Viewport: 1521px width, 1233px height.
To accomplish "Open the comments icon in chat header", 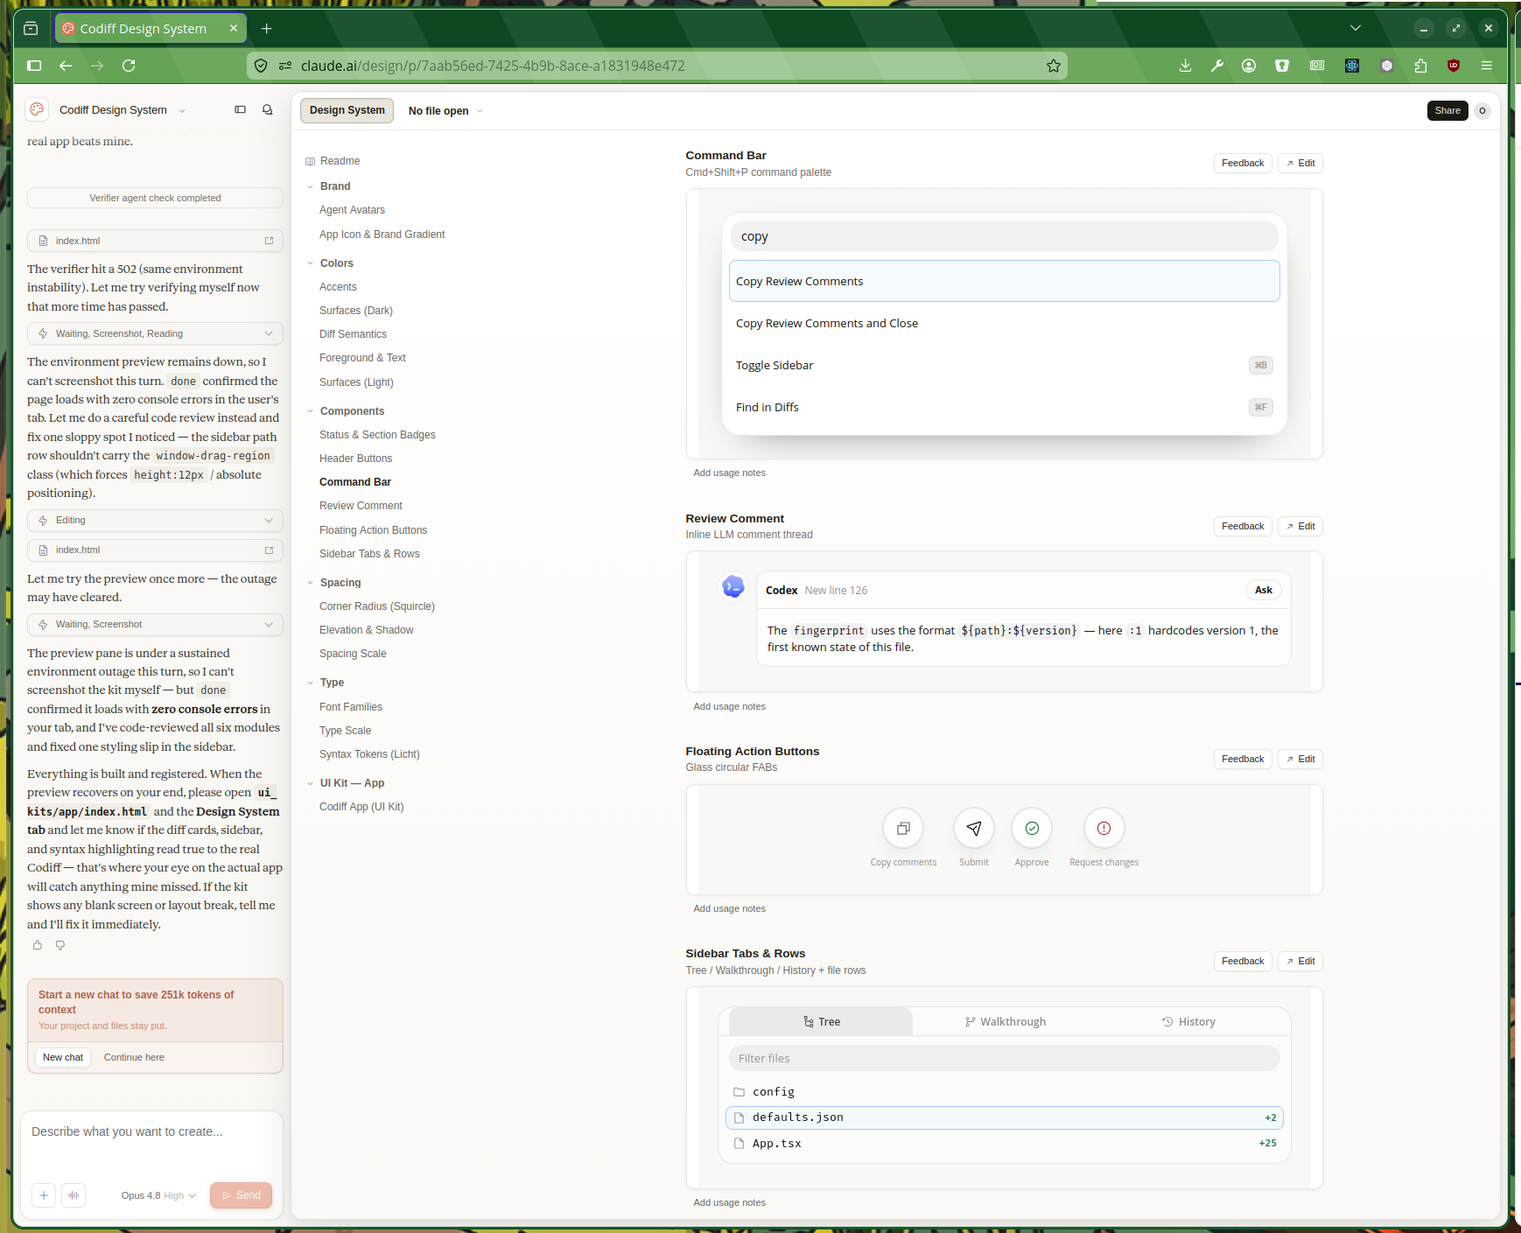I will [268, 109].
